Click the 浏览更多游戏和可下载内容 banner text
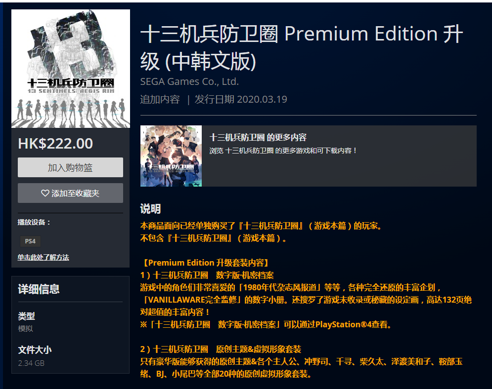Screen dimensions: 492x389 (283, 151)
